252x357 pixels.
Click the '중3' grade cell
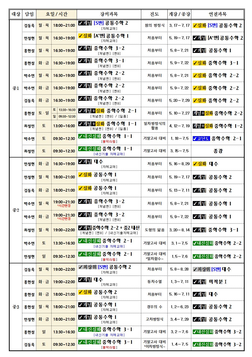16,307
